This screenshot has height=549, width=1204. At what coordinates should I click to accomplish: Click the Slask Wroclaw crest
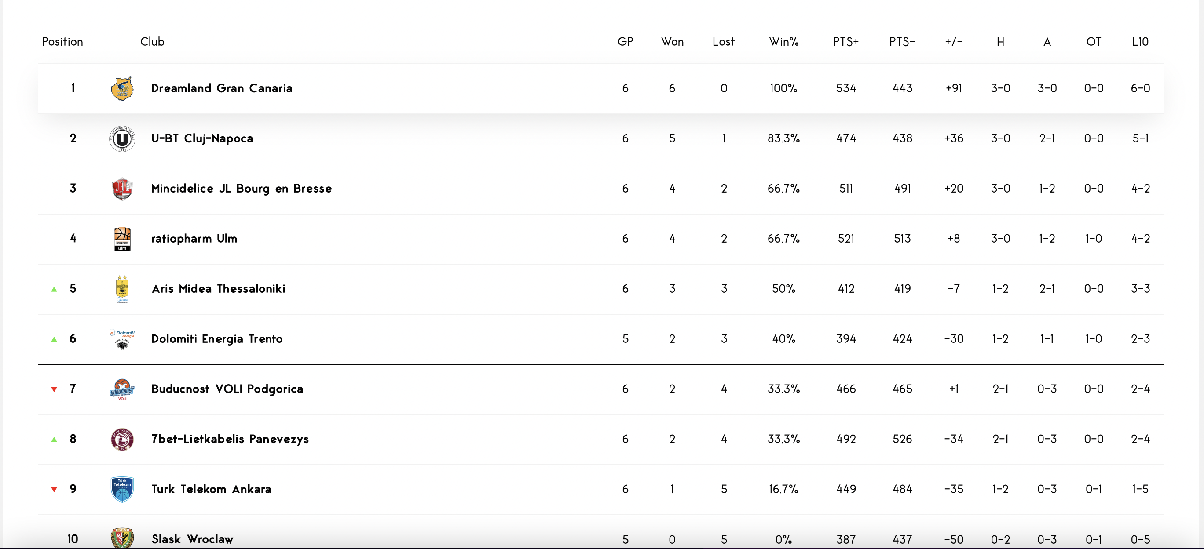(x=122, y=538)
